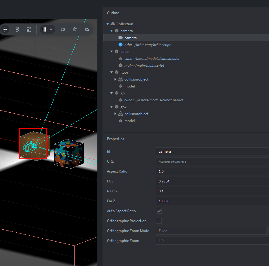The image size is (269, 266).
Task: Select the Scale tool
Action: point(29,29)
